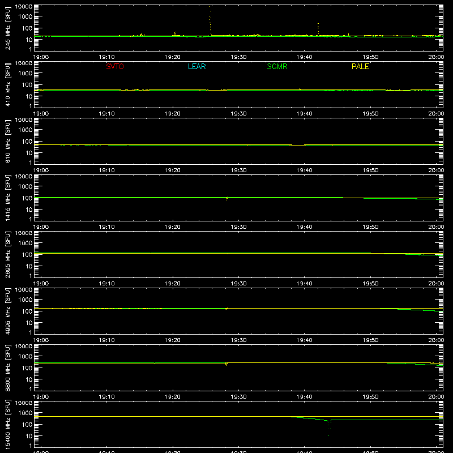Click 19:10 label under the 8800 MHz plot
The image size is (453, 453).
pos(106,397)
